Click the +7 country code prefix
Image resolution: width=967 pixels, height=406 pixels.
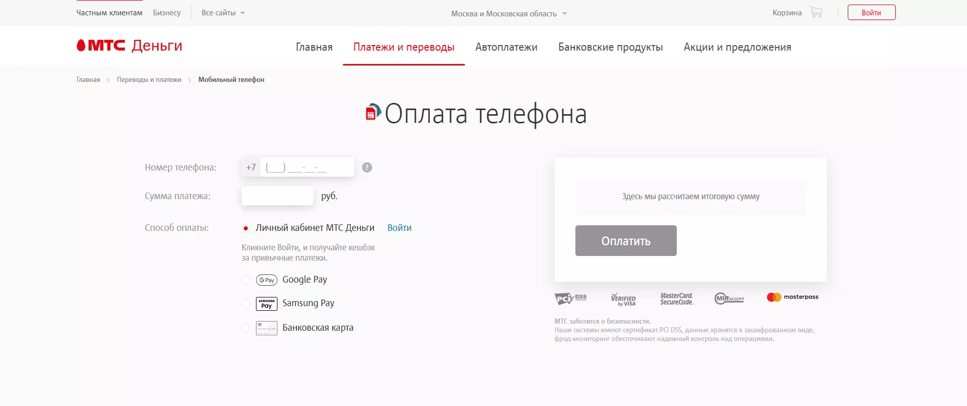pos(251,167)
